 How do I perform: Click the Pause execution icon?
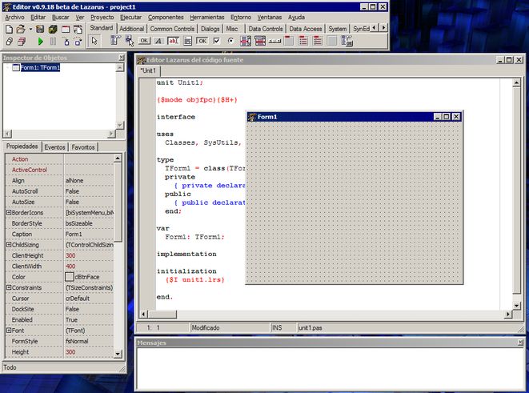click(x=53, y=42)
